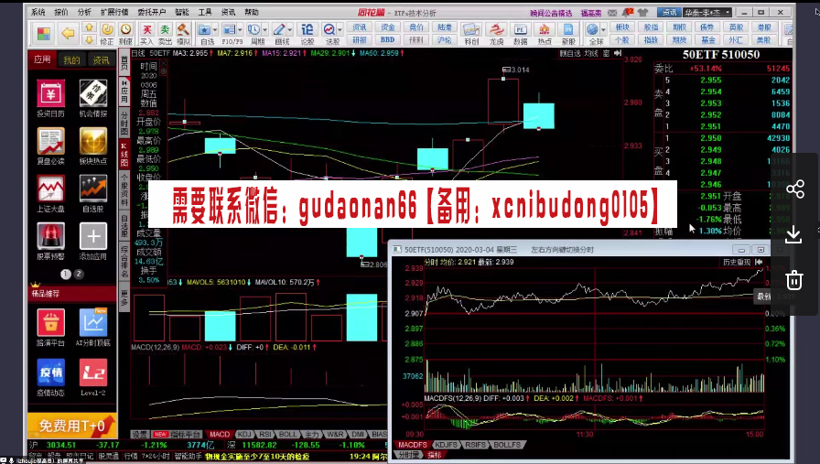This screenshot has width=820, height=464.
Task: Click the red 买入 buy icon
Action: coord(147,34)
